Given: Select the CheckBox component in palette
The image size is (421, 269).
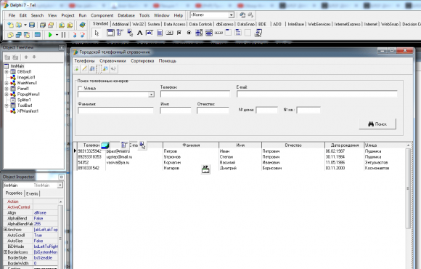Looking at the screenshot, I should click(x=179, y=33).
